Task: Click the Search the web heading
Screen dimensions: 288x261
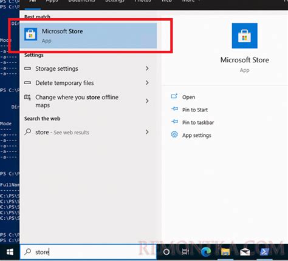Action: 42,119
